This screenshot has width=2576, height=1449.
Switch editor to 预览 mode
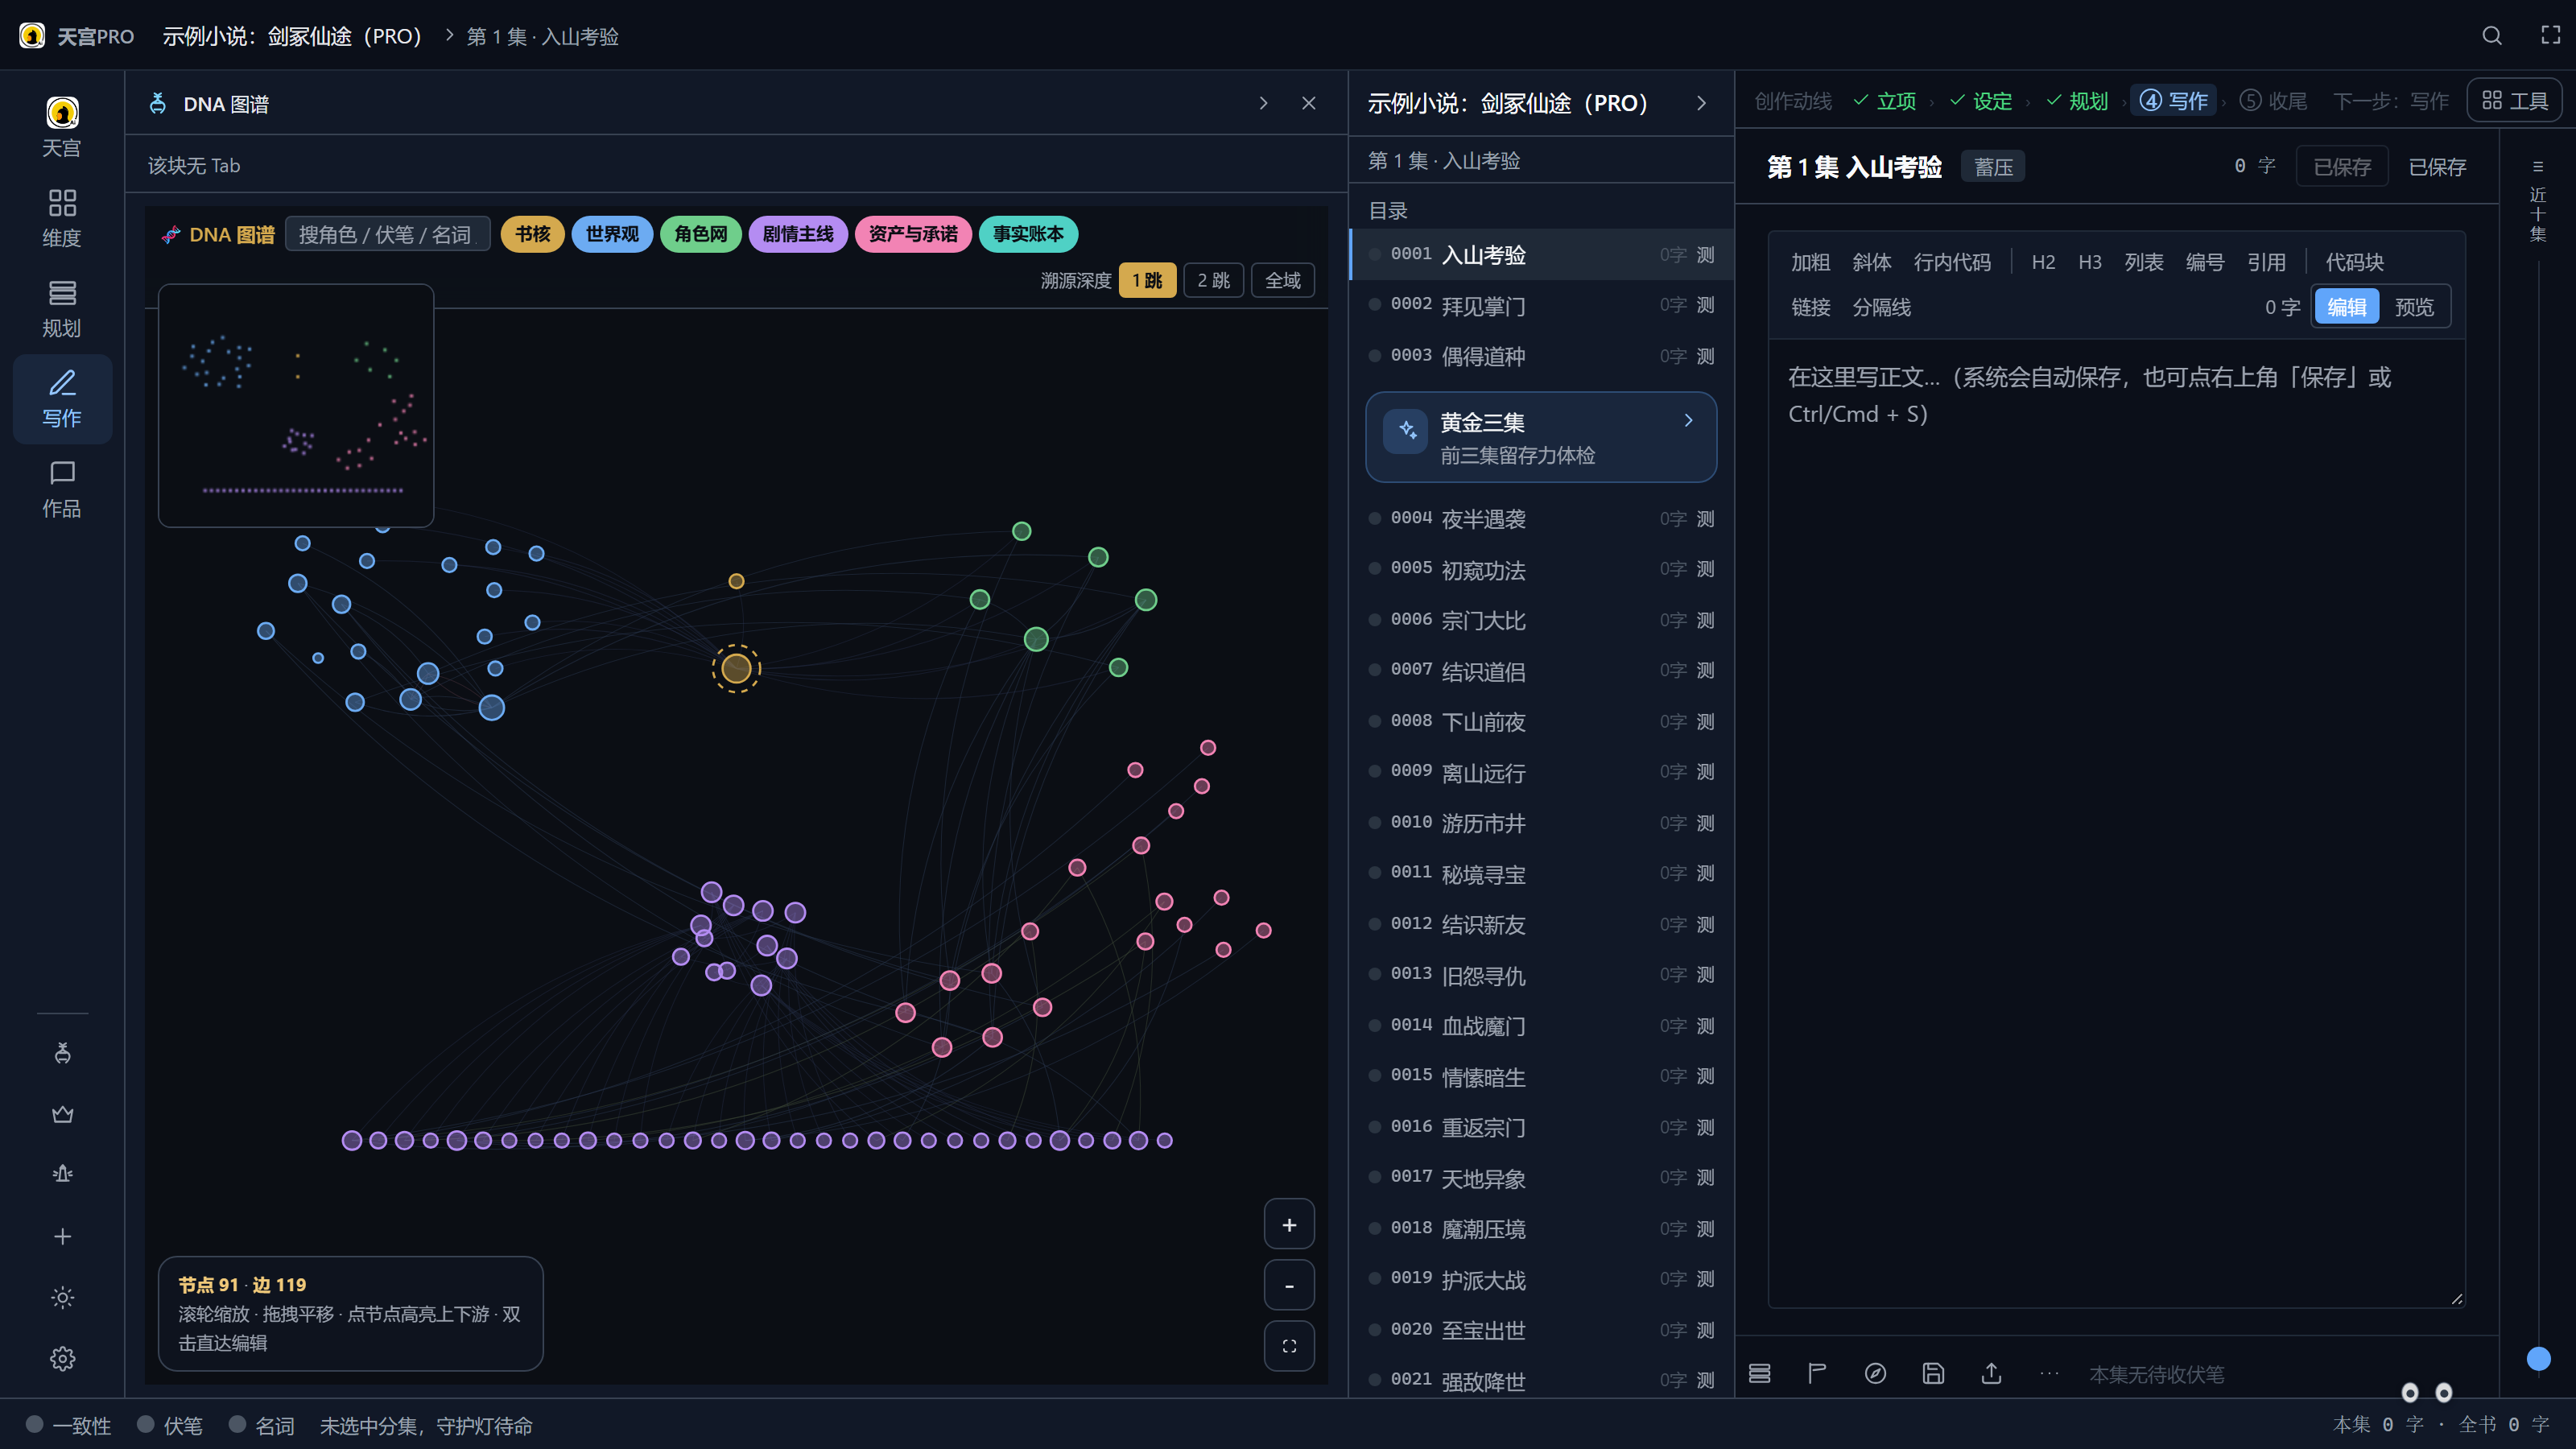(2414, 307)
